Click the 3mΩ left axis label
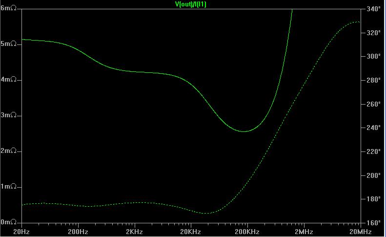The height and width of the screenshot is (237, 386). (x=8, y=115)
